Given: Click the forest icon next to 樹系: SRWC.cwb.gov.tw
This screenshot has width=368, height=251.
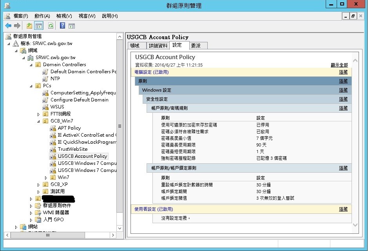Looking at the screenshot, I should click(16, 43).
